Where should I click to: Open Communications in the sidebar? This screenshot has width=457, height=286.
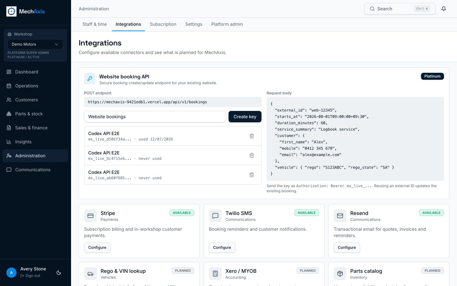[x=35, y=170]
